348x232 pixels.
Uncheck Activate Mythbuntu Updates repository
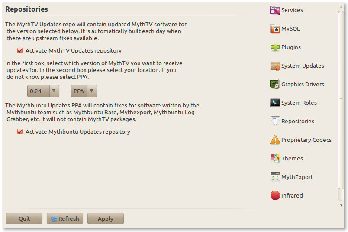(x=20, y=132)
